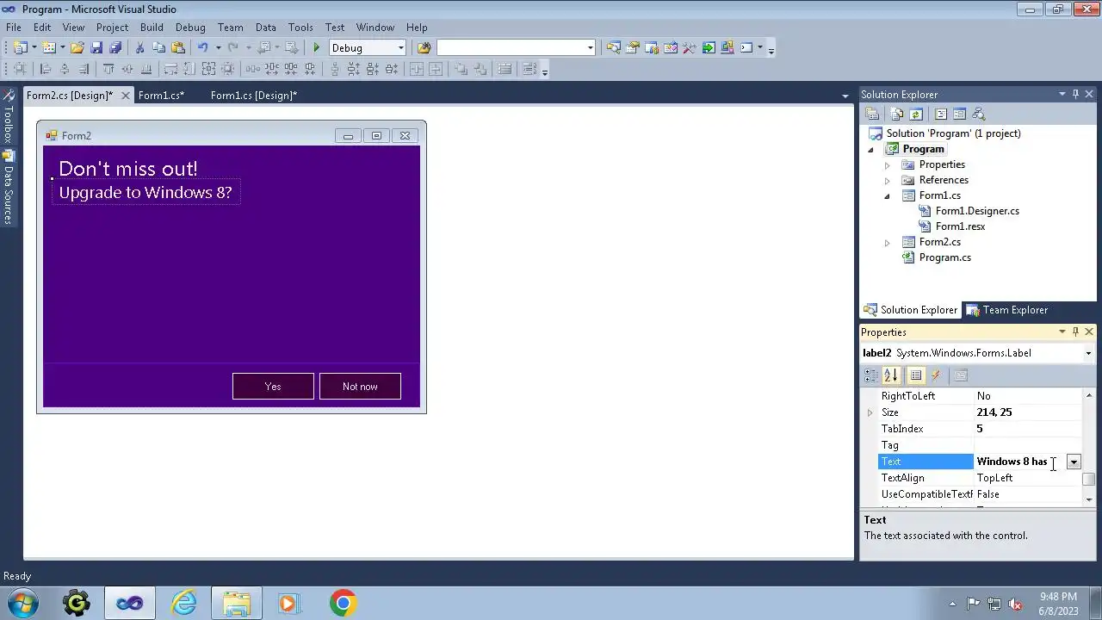
Task: Click the Send to Back icon
Action: tap(480, 70)
